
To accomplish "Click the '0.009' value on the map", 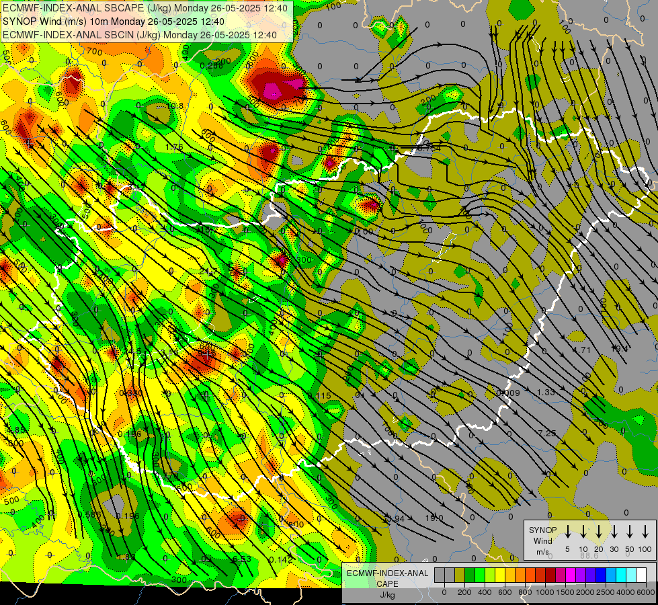I will point(508,393).
